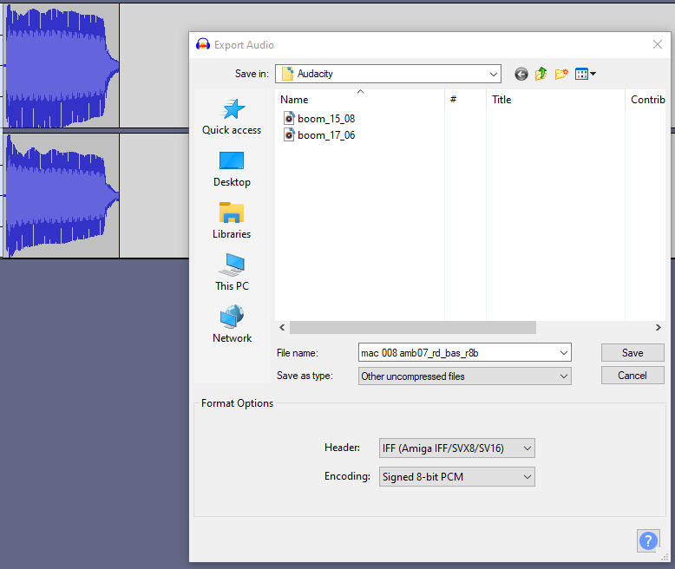Select file boom_15_08
The width and height of the screenshot is (675, 569).
(x=325, y=118)
